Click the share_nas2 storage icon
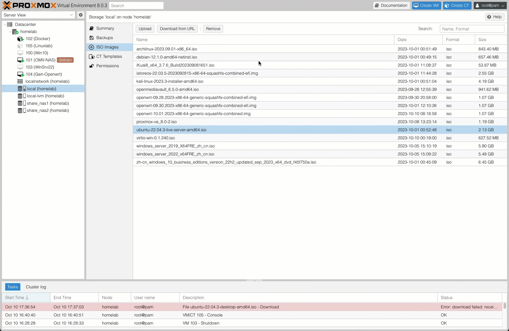 (22, 111)
